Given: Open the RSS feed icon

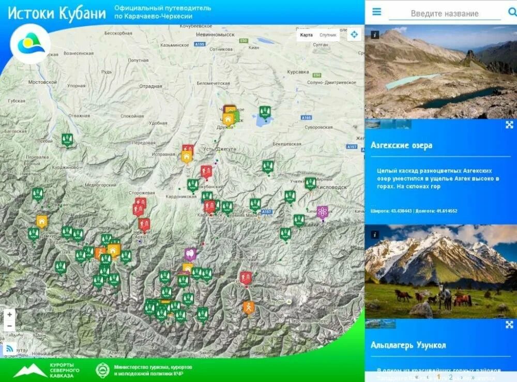Looking at the screenshot, I should (9, 349).
